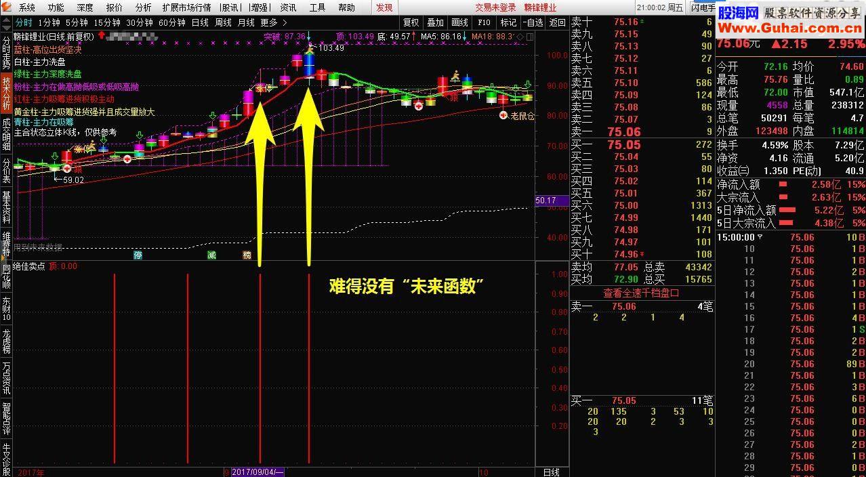Open the 资讯 menu

(288, 7)
